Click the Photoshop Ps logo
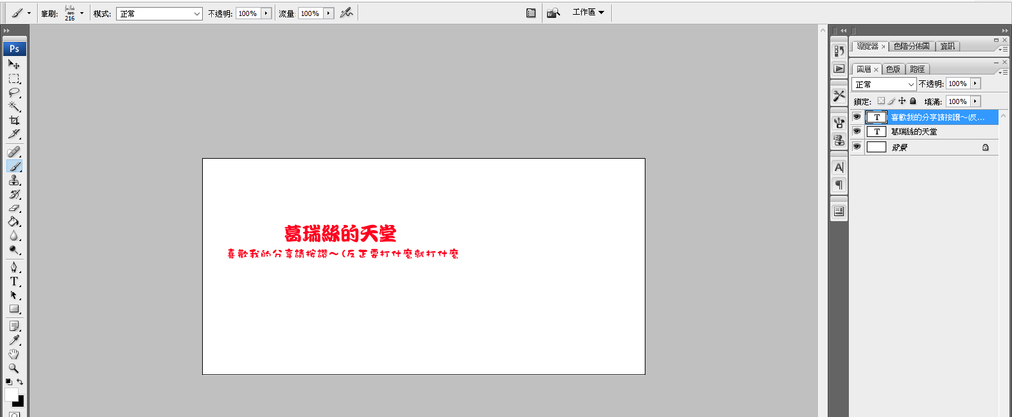Viewport: 1012px width, 417px height. click(x=14, y=49)
